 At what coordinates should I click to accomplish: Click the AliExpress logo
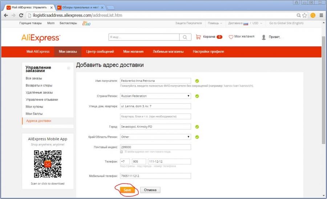(41, 38)
